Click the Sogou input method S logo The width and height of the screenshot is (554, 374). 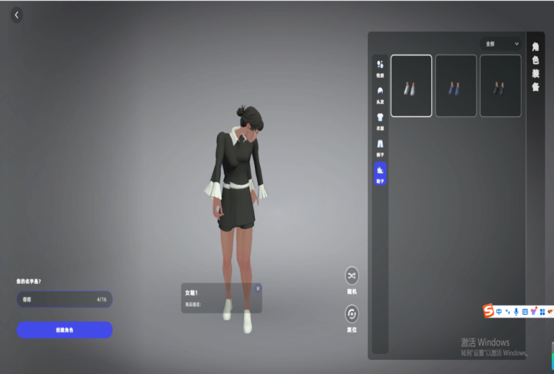click(488, 312)
